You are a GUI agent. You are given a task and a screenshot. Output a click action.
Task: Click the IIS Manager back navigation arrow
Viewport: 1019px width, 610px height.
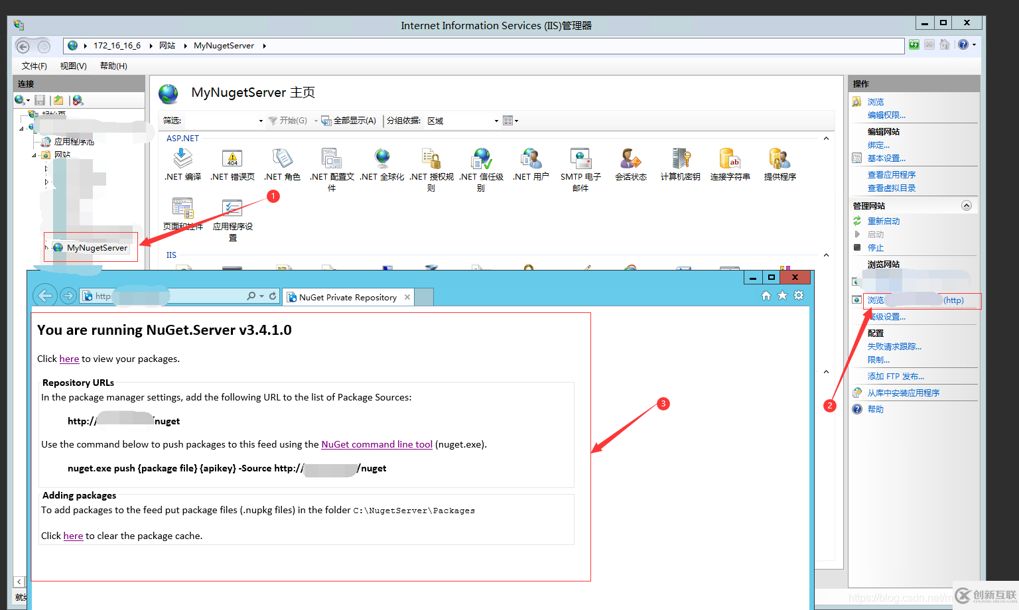[x=23, y=46]
